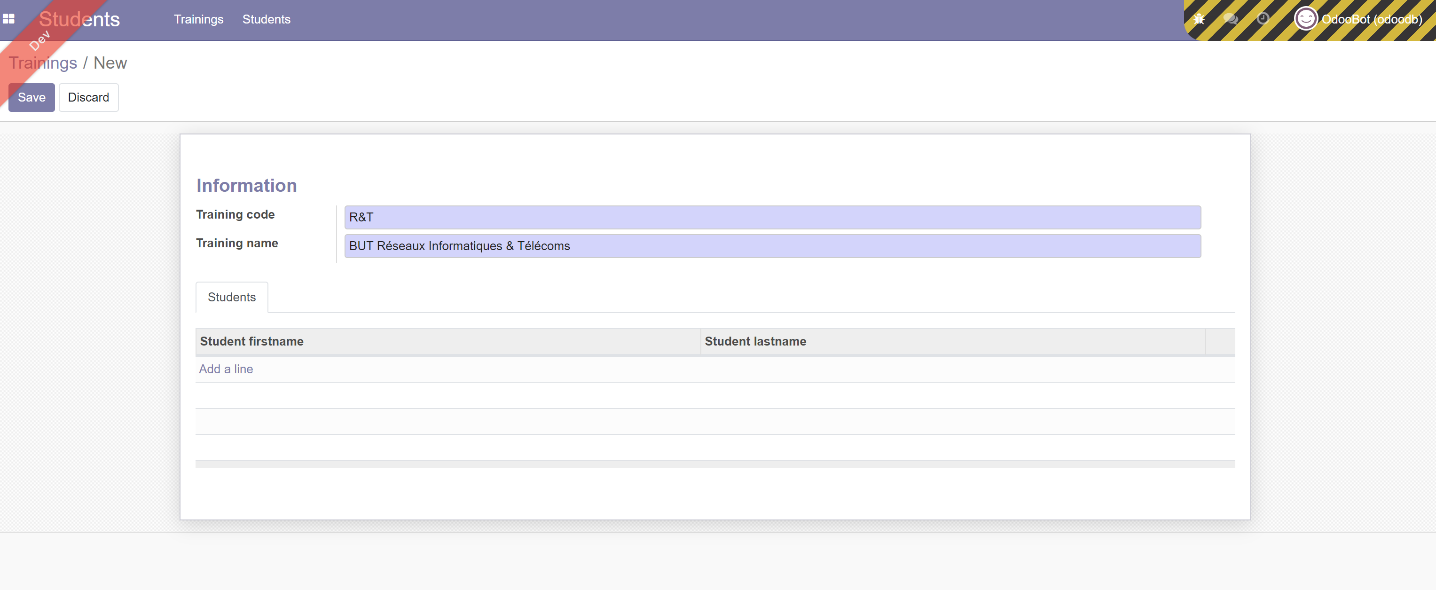Open the conversations chat bubbles icon
Image resolution: width=1436 pixels, height=590 pixels.
[1230, 19]
